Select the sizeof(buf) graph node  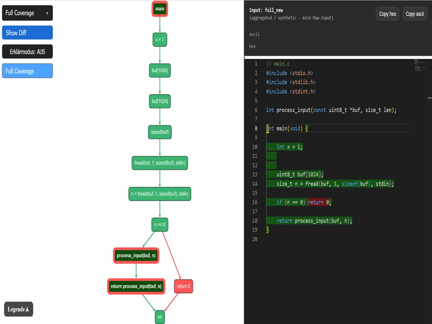tap(160, 132)
